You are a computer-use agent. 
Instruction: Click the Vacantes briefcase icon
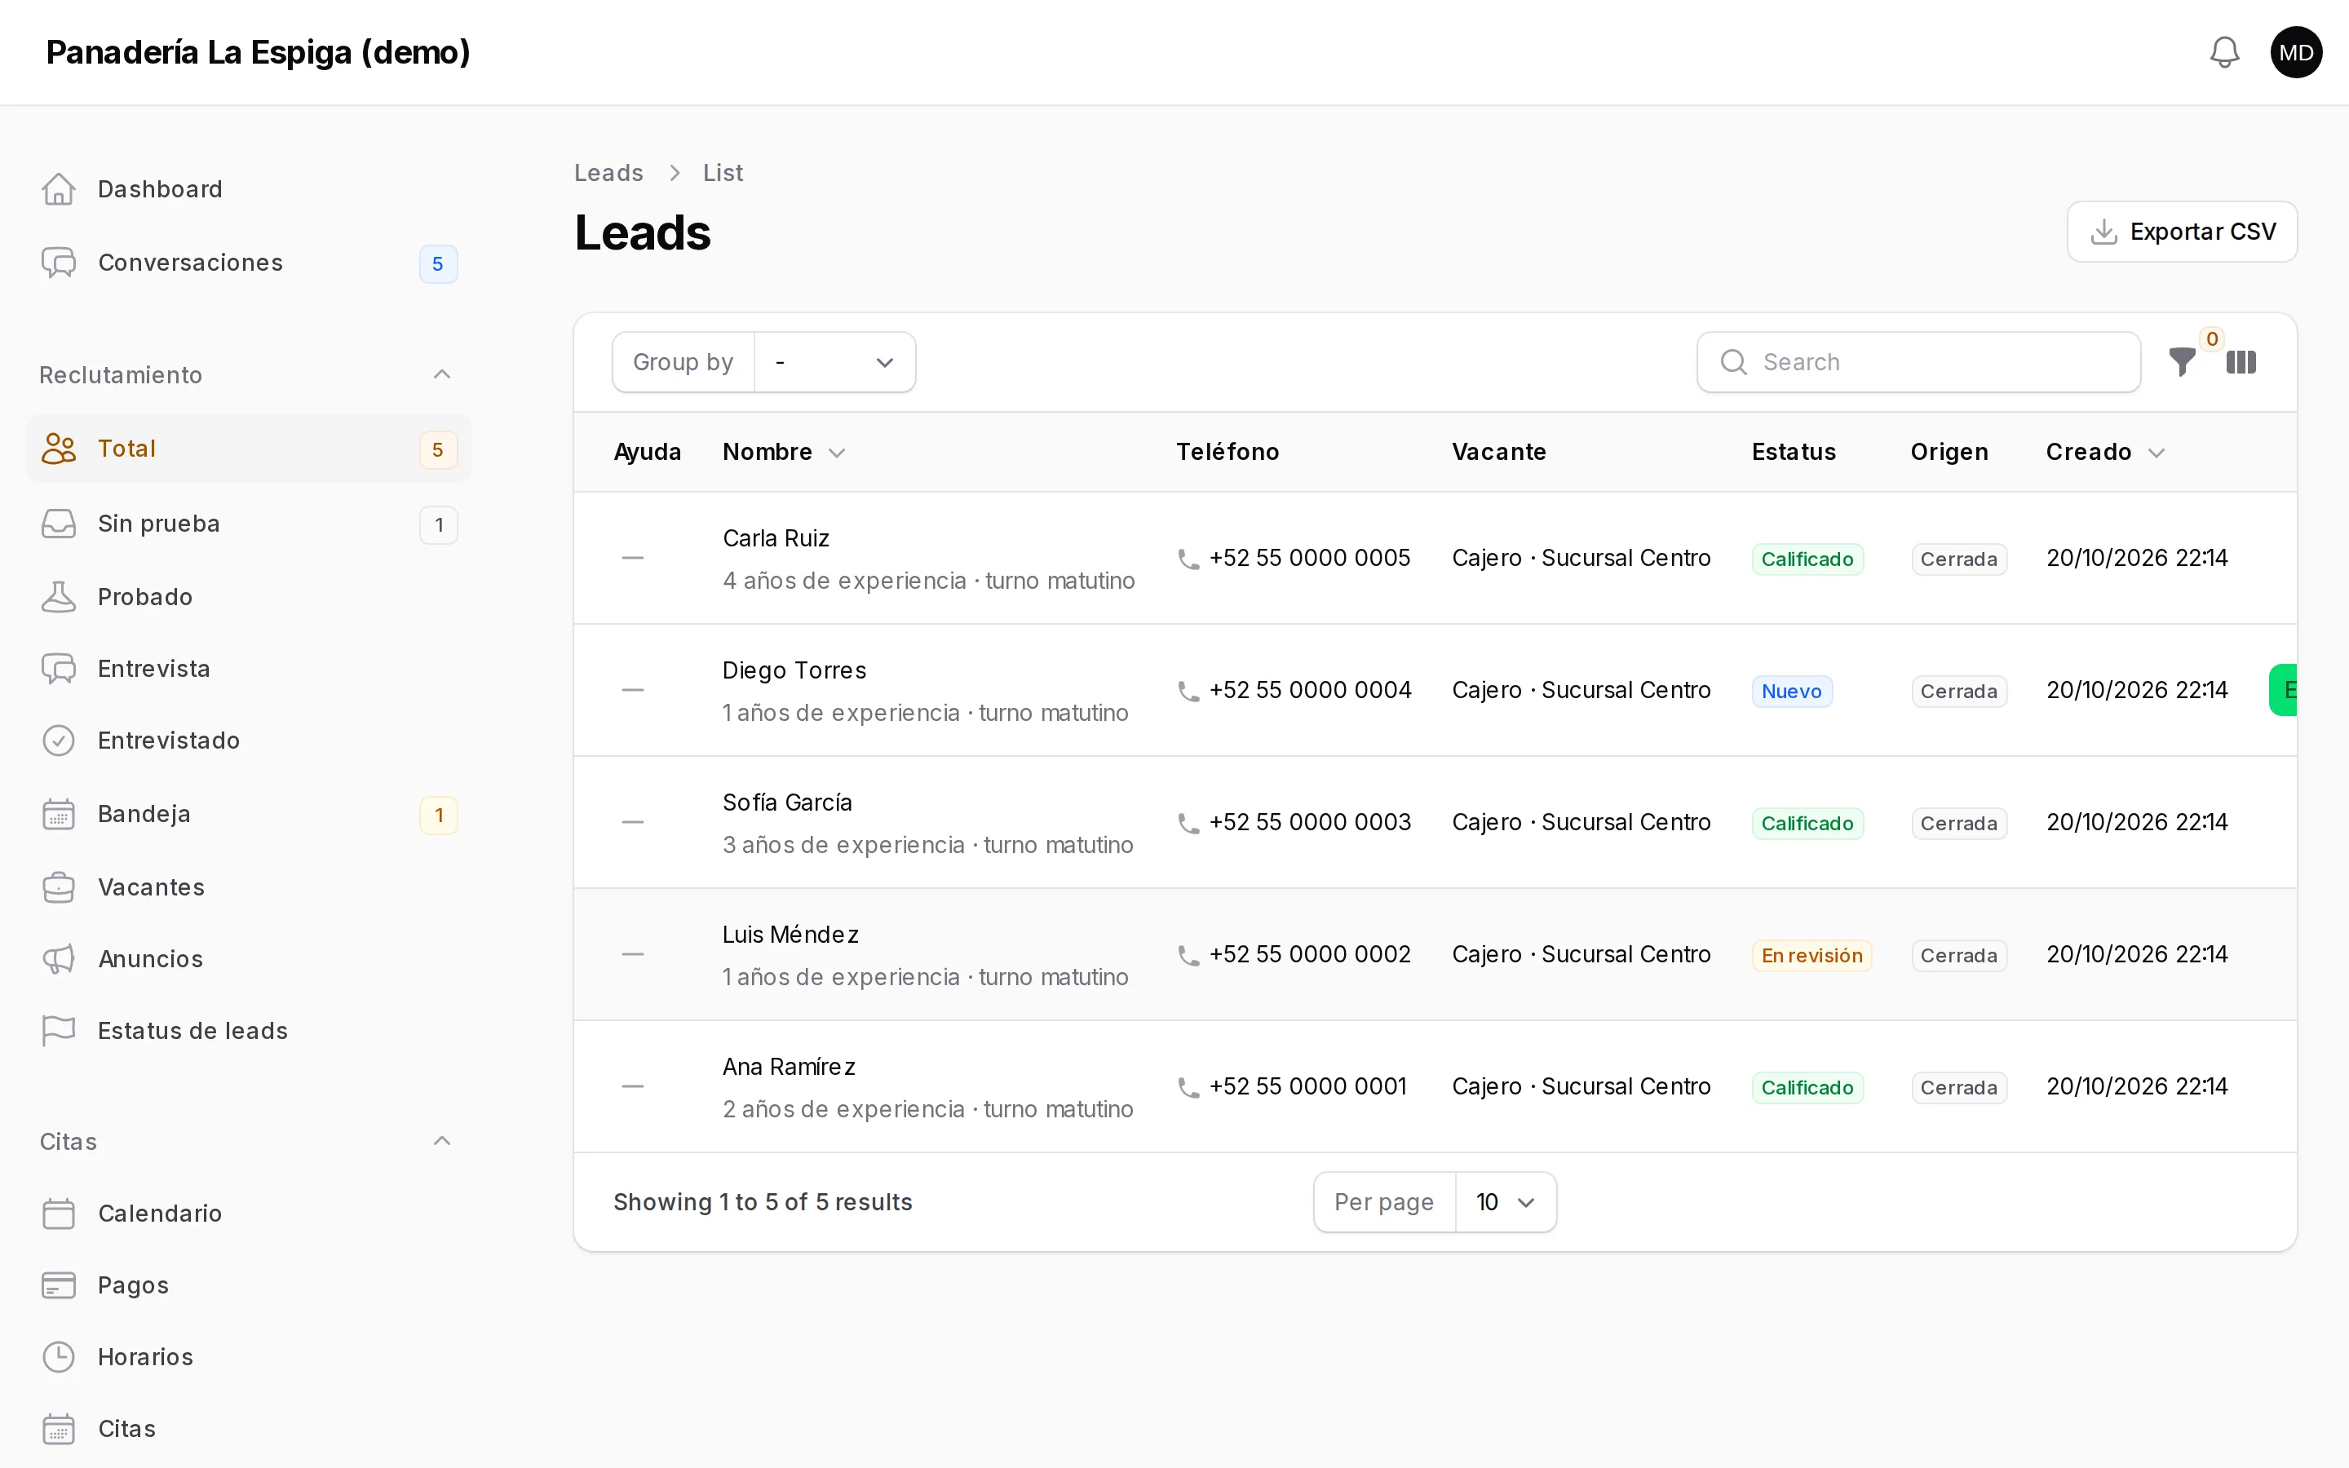(x=58, y=887)
